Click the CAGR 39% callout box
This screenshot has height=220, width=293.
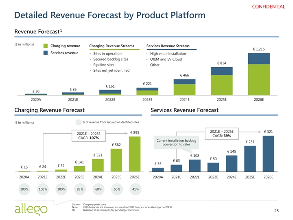point(222,134)
